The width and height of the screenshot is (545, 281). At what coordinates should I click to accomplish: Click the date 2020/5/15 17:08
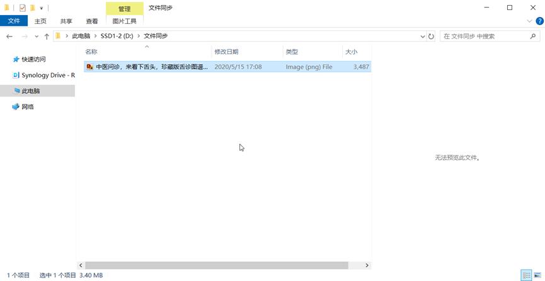pos(238,67)
